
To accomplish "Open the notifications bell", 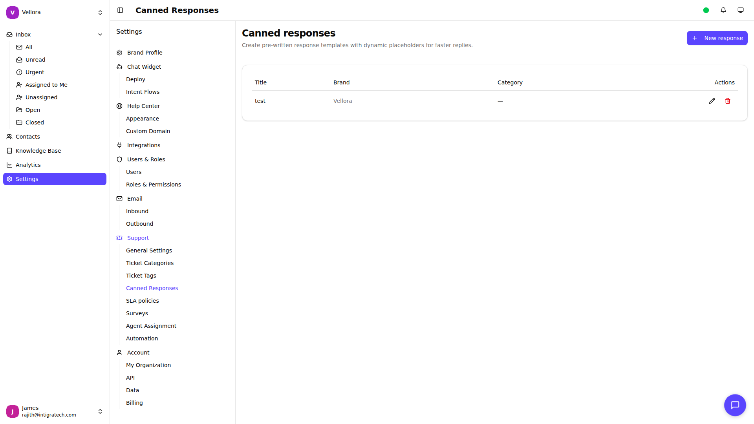I will coord(723,10).
